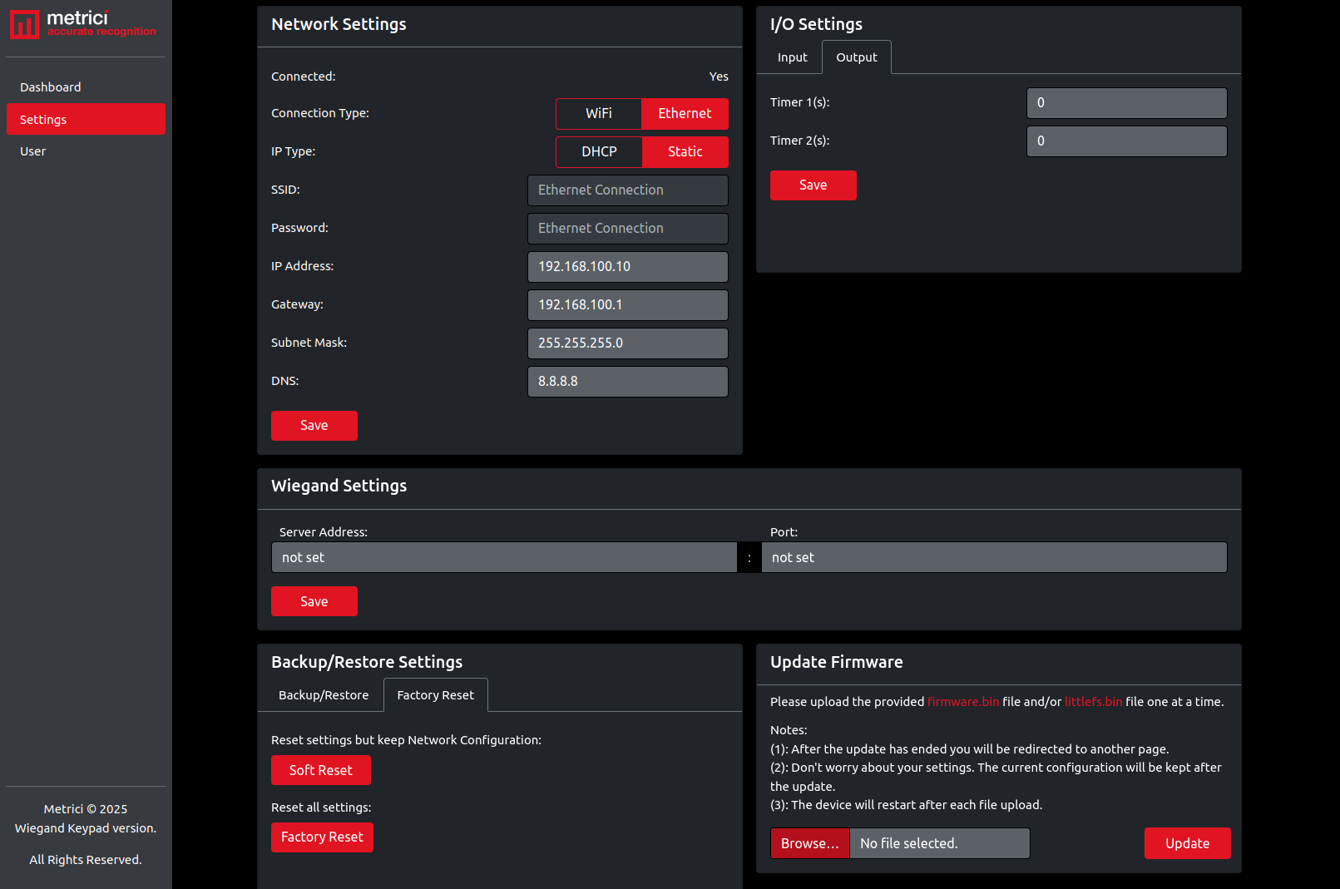Image resolution: width=1340 pixels, height=889 pixels.
Task: Click the SSID input field
Action: click(628, 190)
